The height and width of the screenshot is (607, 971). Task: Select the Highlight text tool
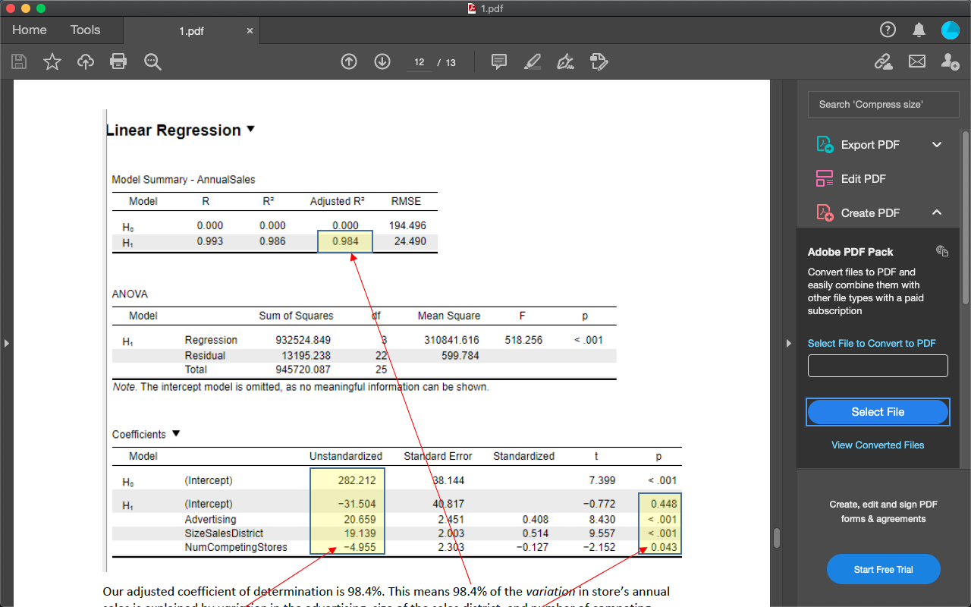tap(533, 61)
